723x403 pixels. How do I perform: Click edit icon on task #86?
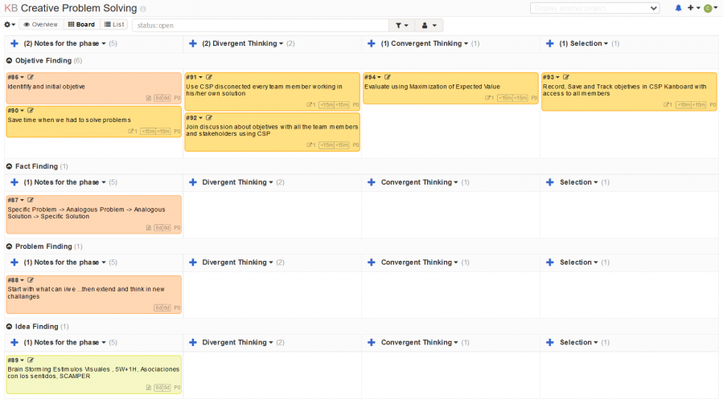[31, 77]
